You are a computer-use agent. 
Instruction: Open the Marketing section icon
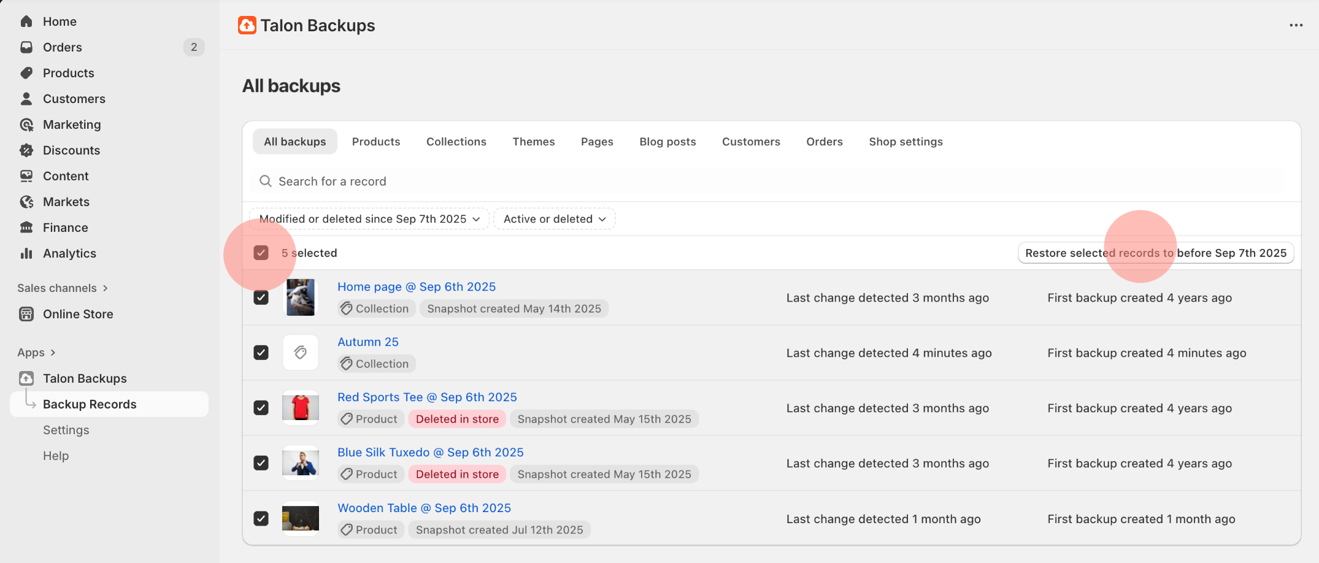(x=27, y=124)
